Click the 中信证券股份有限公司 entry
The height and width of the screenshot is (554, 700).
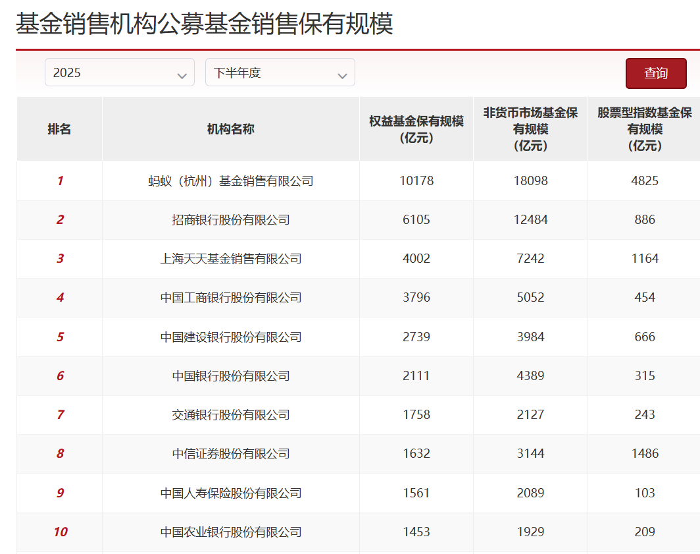tap(230, 454)
